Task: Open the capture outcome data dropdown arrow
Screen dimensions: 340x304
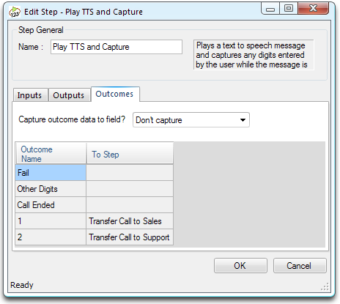Action: click(x=243, y=120)
